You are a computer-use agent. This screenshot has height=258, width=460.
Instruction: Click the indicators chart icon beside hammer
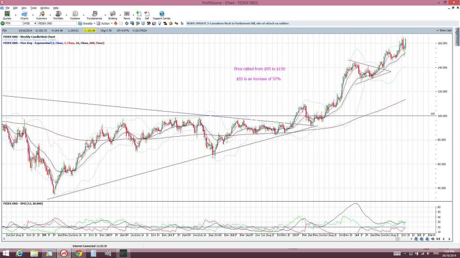[154, 23]
